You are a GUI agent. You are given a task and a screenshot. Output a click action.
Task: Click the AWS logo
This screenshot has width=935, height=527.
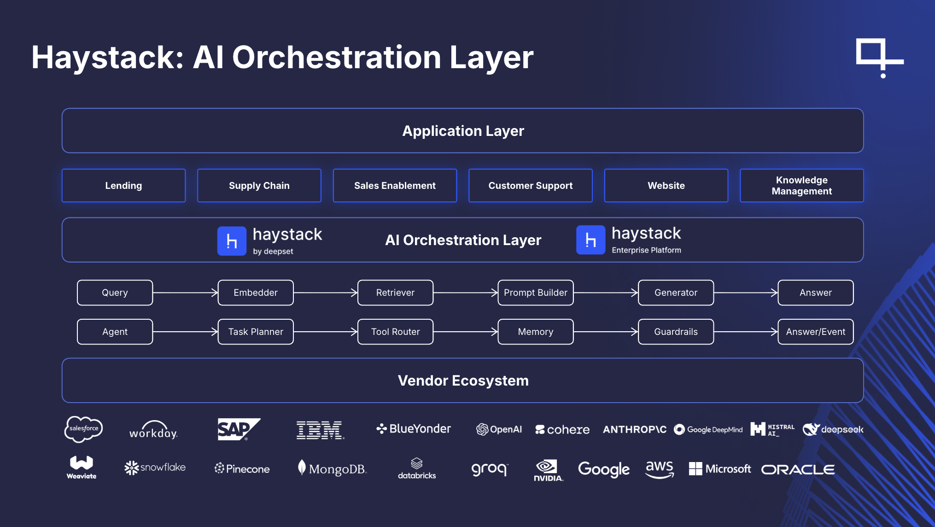pos(660,469)
